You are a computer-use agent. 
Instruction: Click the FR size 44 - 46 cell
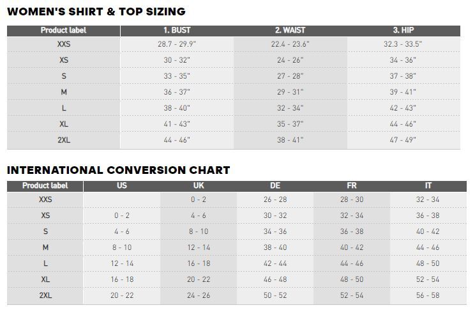(x=352, y=263)
